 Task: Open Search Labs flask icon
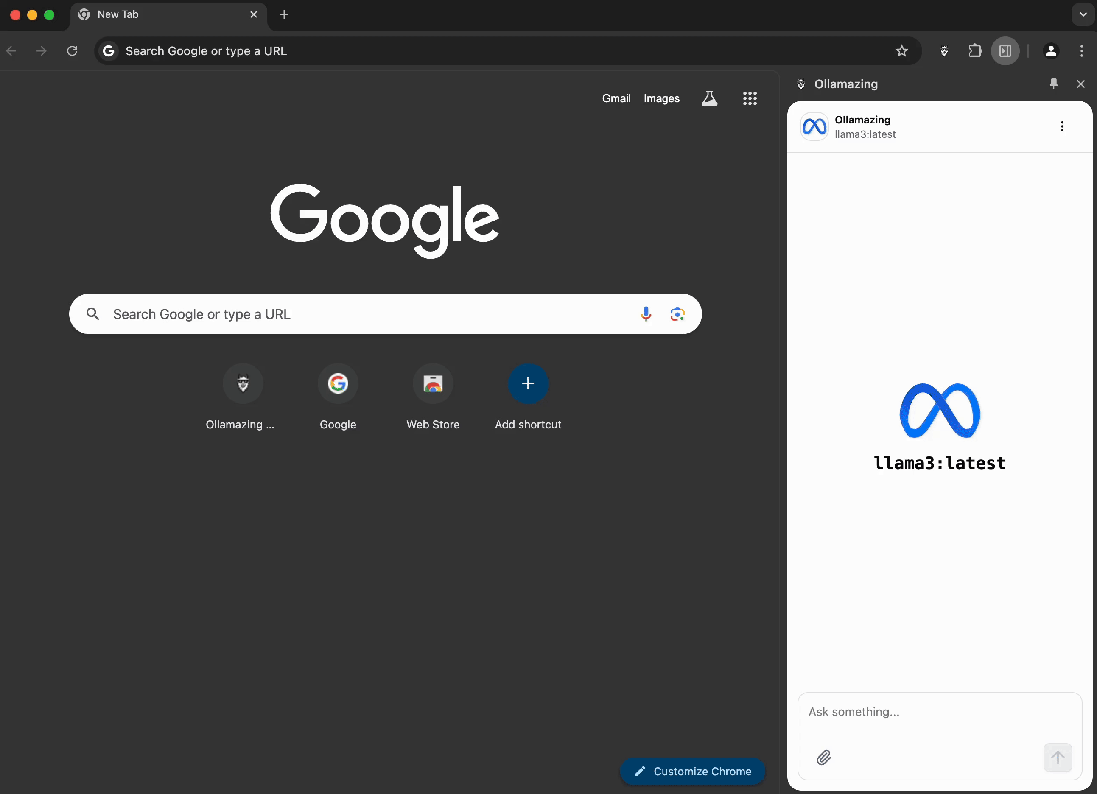(709, 98)
